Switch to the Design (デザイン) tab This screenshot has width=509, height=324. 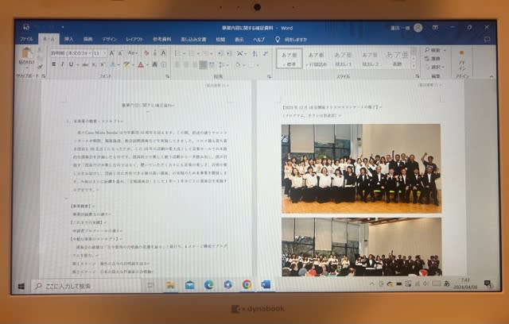109,39
